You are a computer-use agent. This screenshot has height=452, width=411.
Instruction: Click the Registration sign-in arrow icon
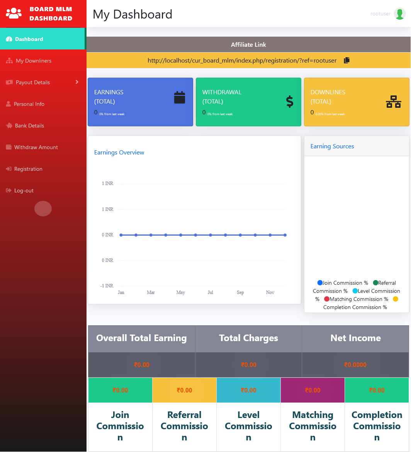click(x=8, y=169)
